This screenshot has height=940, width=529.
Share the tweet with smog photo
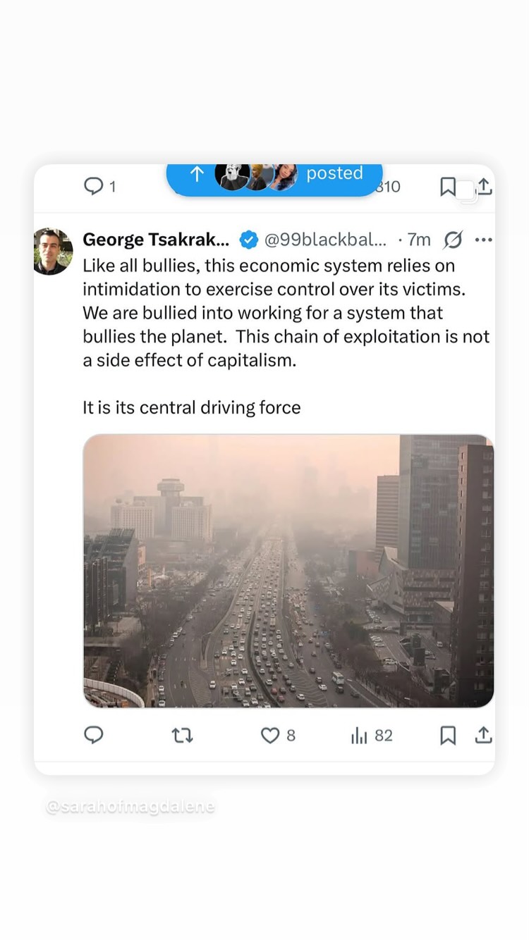click(483, 735)
